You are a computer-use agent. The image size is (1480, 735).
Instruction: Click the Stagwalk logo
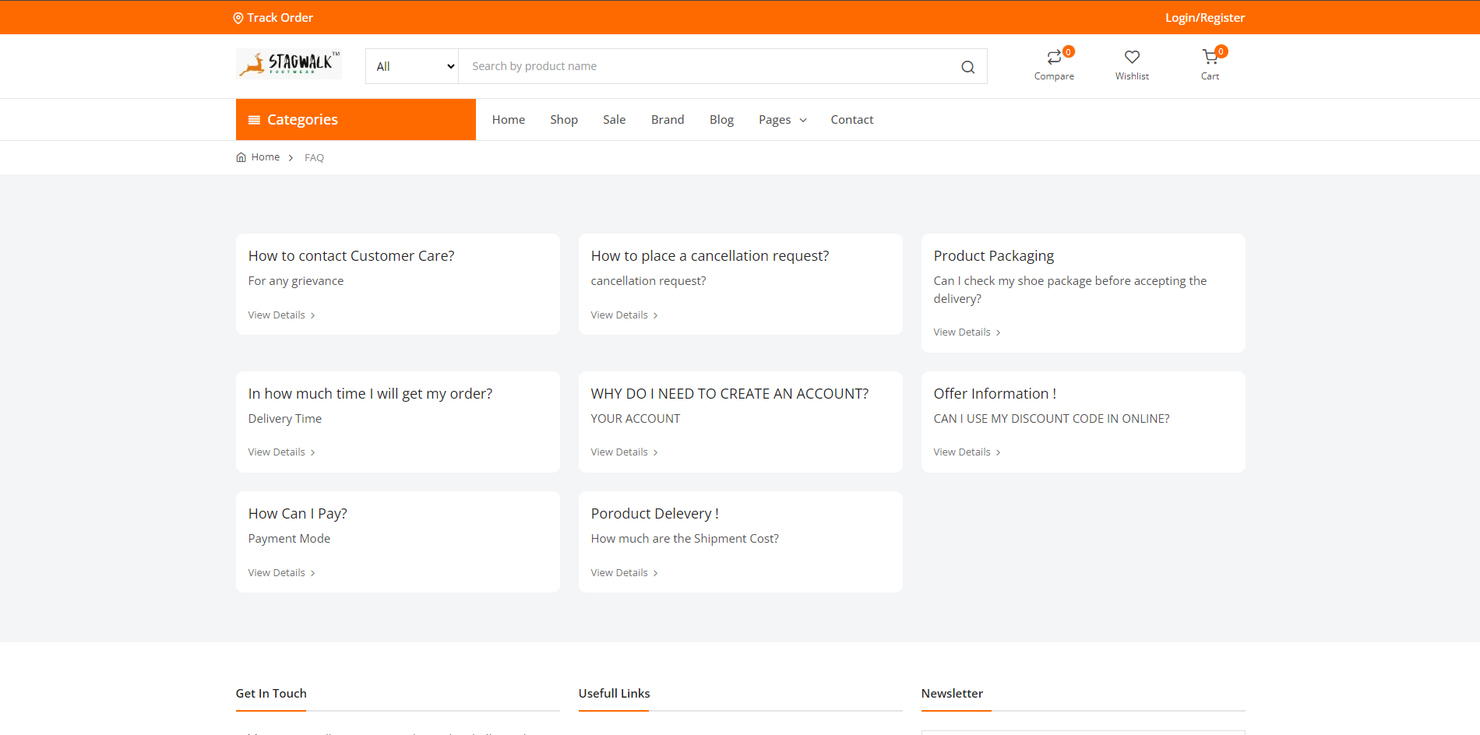click(289, 64)
